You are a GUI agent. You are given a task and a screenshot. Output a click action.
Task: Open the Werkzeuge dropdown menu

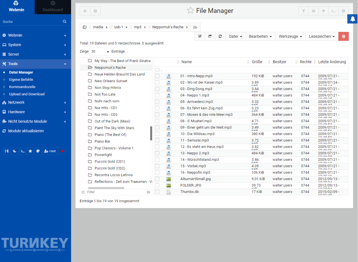tap(290, 36)
